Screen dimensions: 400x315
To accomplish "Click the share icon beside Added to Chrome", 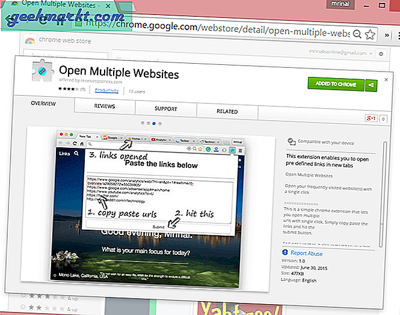I will (371, 84).
